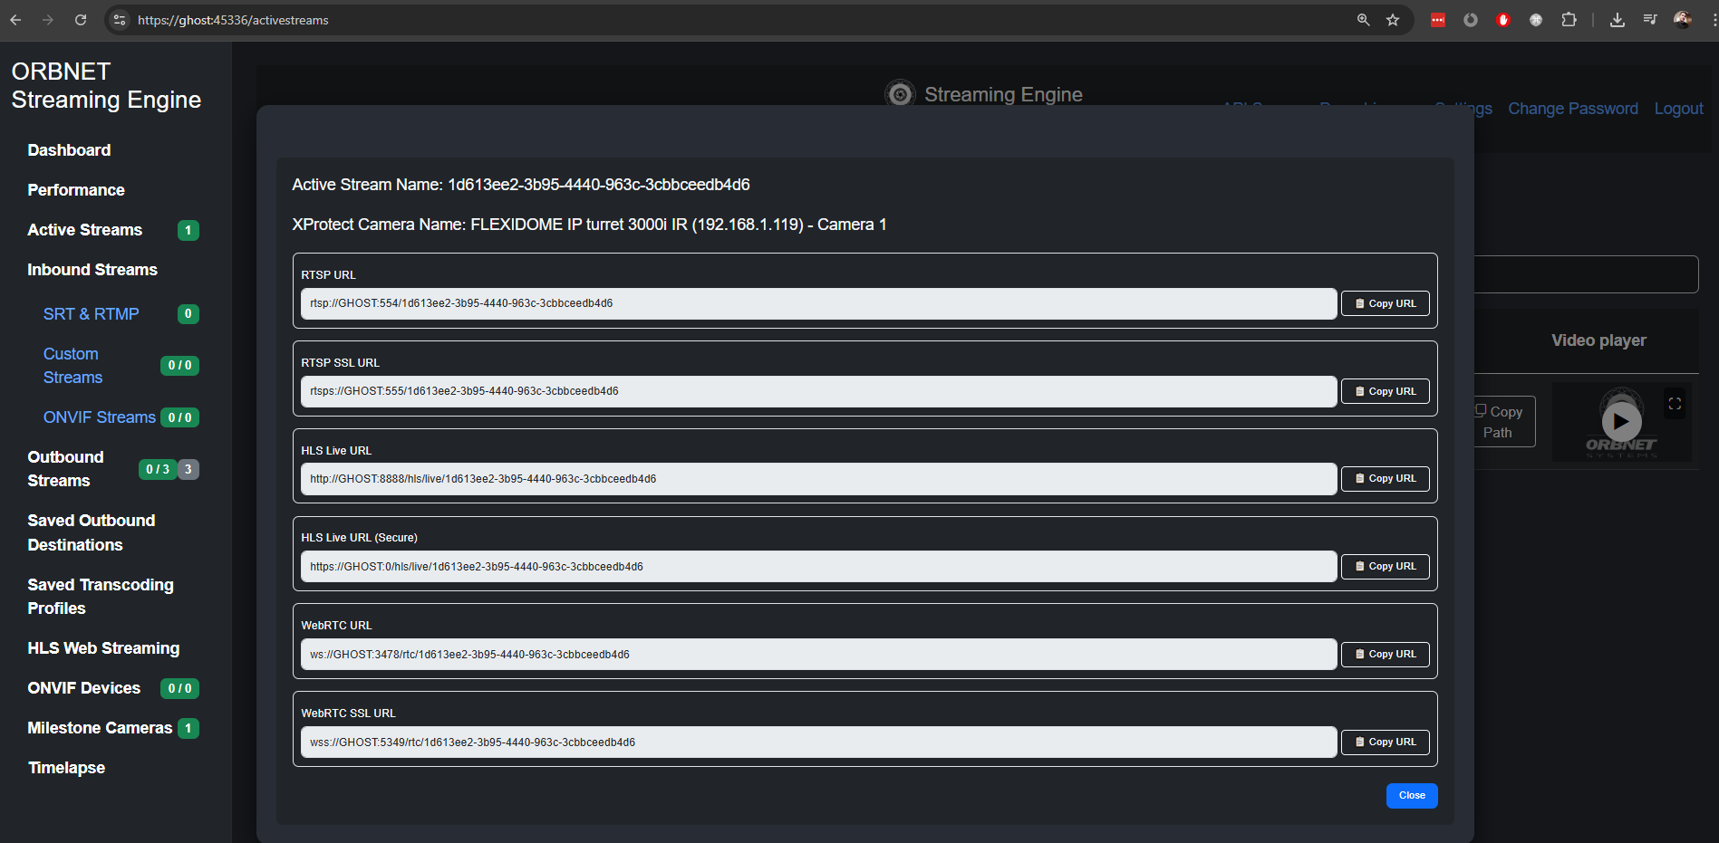Open the browser profile avatar

click(x=1683, y=20)
